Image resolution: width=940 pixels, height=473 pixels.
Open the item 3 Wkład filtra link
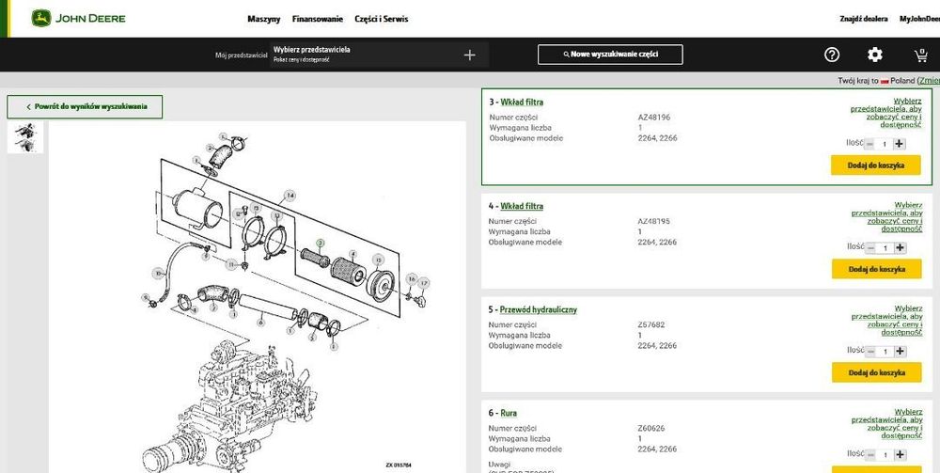click(x=522, y=102)
